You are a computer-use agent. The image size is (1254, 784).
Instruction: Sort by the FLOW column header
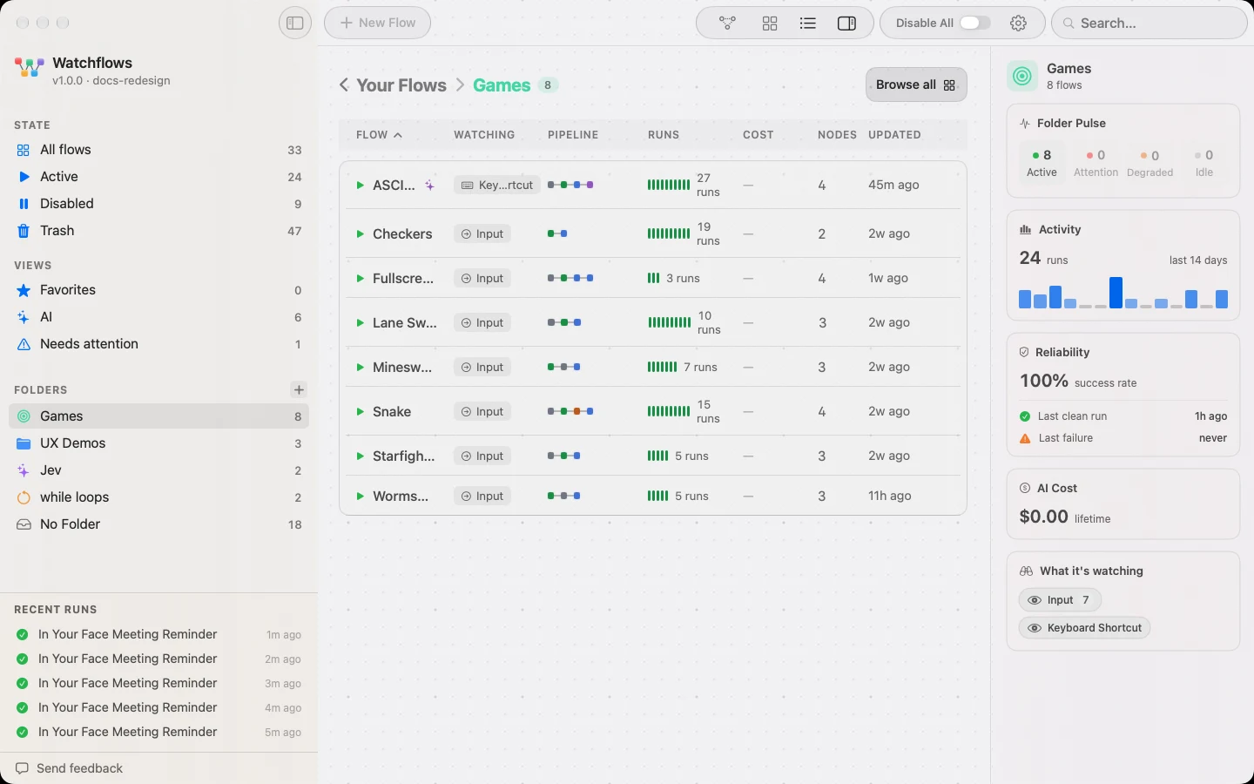379,135
